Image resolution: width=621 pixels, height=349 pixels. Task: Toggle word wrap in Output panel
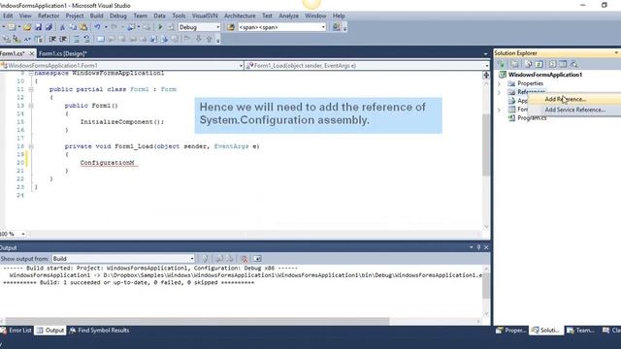tap(257, 259)
